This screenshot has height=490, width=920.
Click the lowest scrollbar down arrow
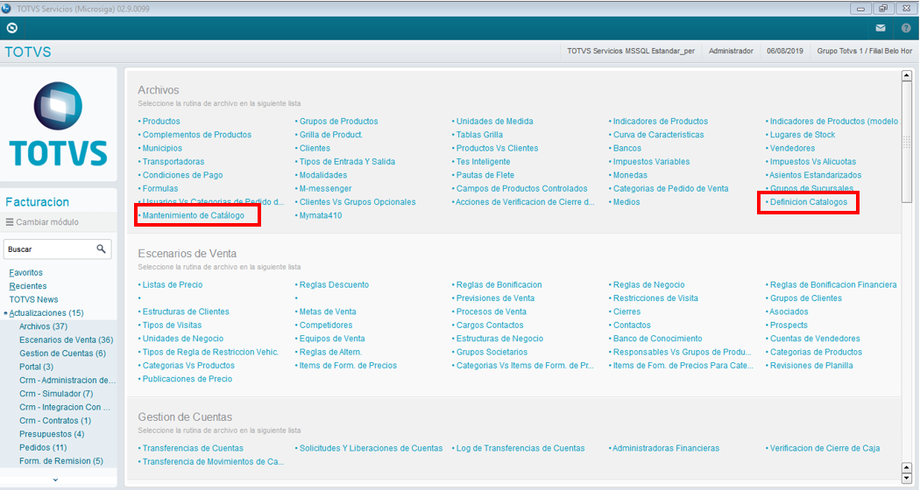pos(907,479)
